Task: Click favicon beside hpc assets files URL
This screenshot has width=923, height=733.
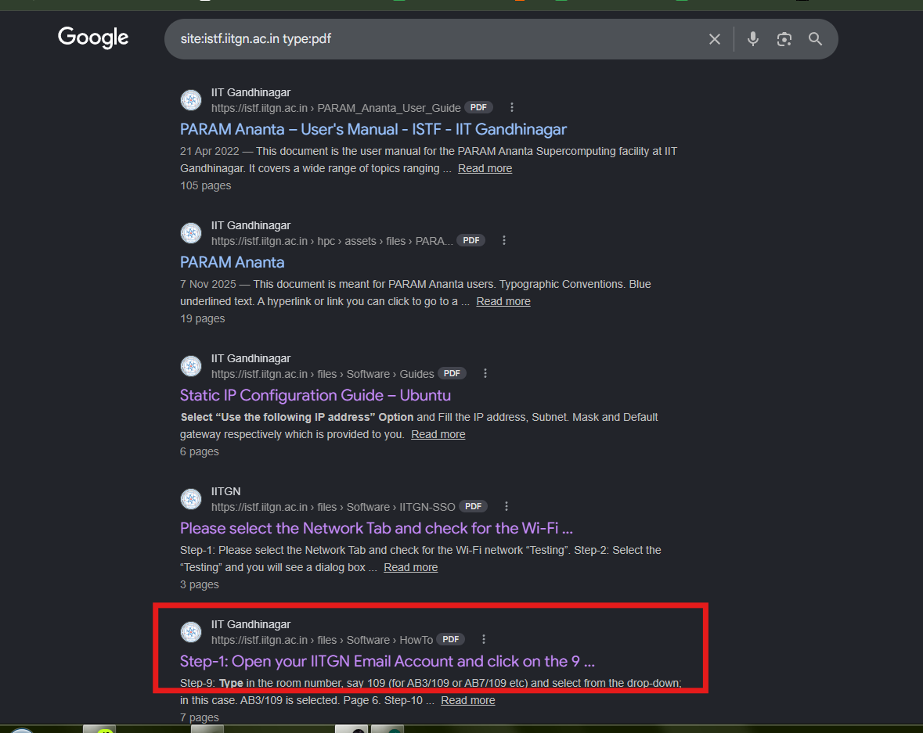Action: click(191, 233)
